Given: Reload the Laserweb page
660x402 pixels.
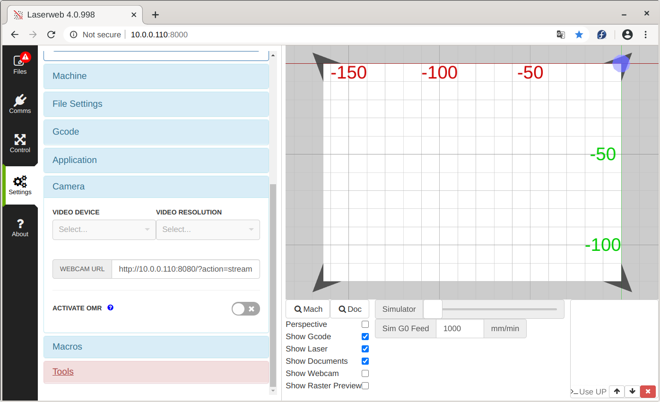Looking at the screenshot, I should [x=51, y=34].
